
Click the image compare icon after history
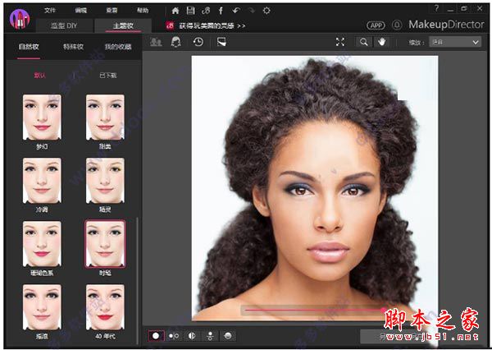coord(221,42)
